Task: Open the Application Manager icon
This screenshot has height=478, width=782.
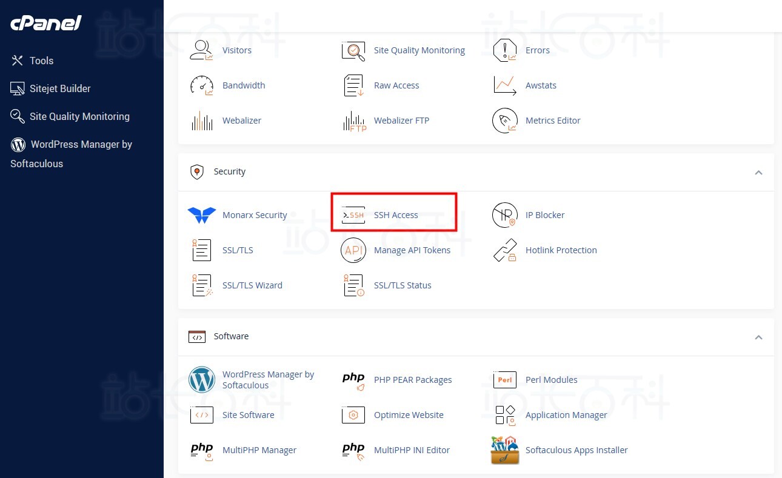Action: point(505,415)
